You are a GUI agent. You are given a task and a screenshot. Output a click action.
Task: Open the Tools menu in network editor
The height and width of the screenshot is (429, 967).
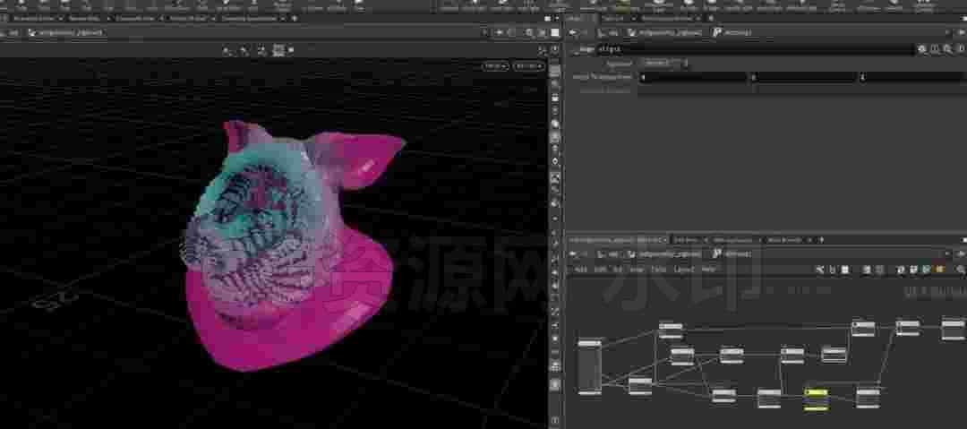[659, 269]
